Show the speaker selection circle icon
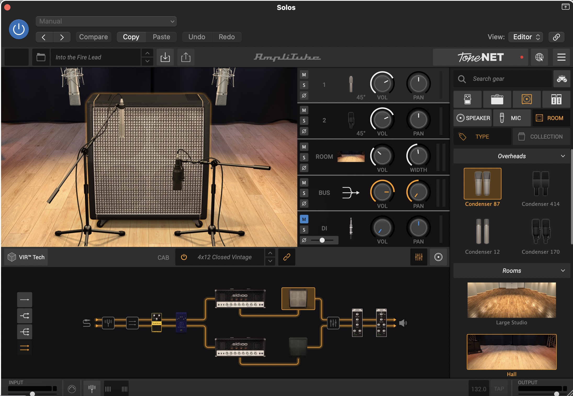This screenshot has height=396, width=573. (x=438, y=257)
